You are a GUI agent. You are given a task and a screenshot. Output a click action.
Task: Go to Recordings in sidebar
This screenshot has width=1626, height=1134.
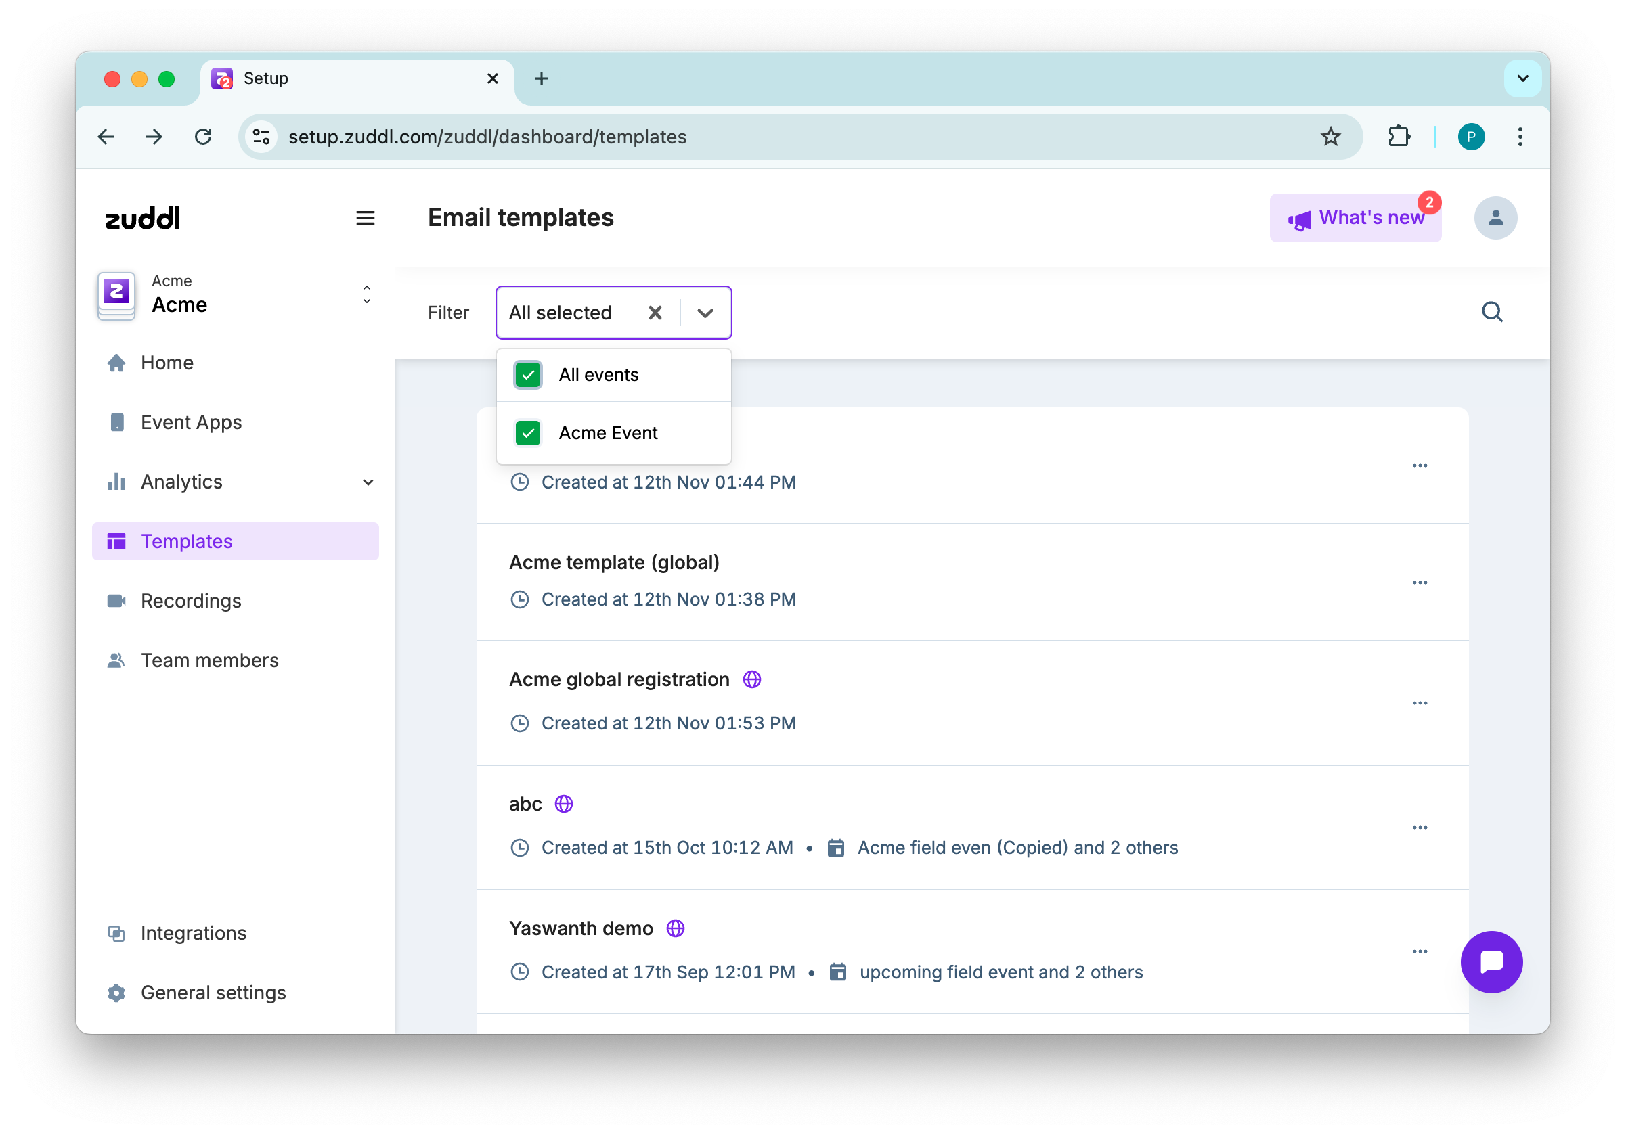click(x=190, y=601)
